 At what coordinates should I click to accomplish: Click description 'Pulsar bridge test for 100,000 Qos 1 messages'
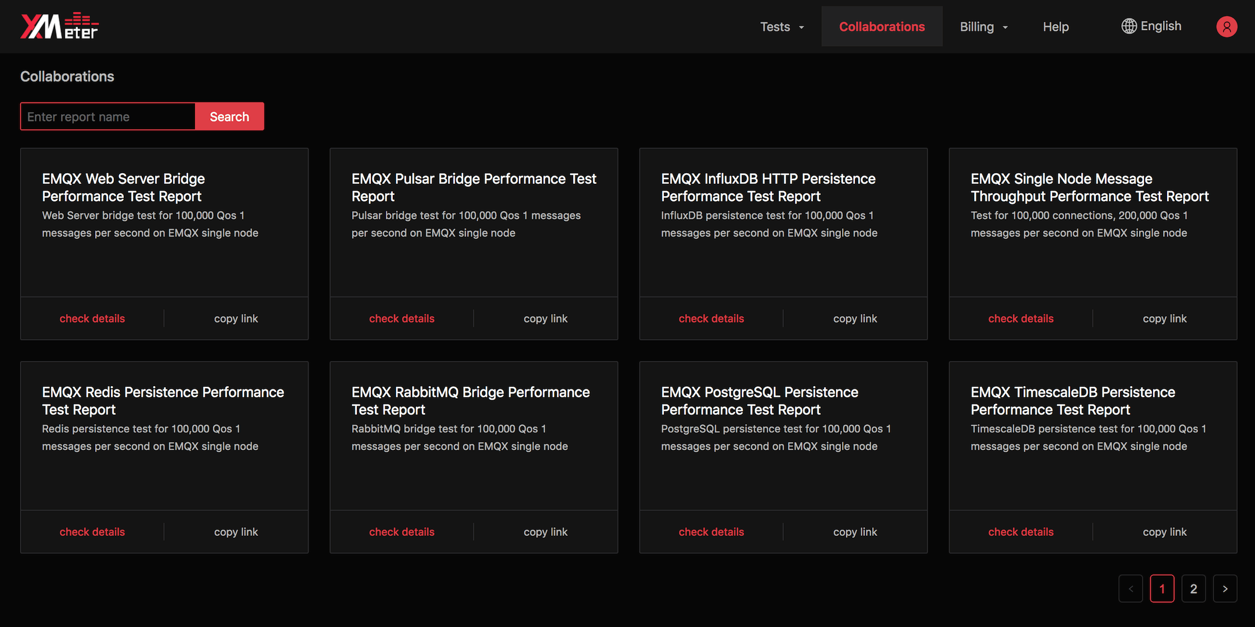(x=466, y=215)
